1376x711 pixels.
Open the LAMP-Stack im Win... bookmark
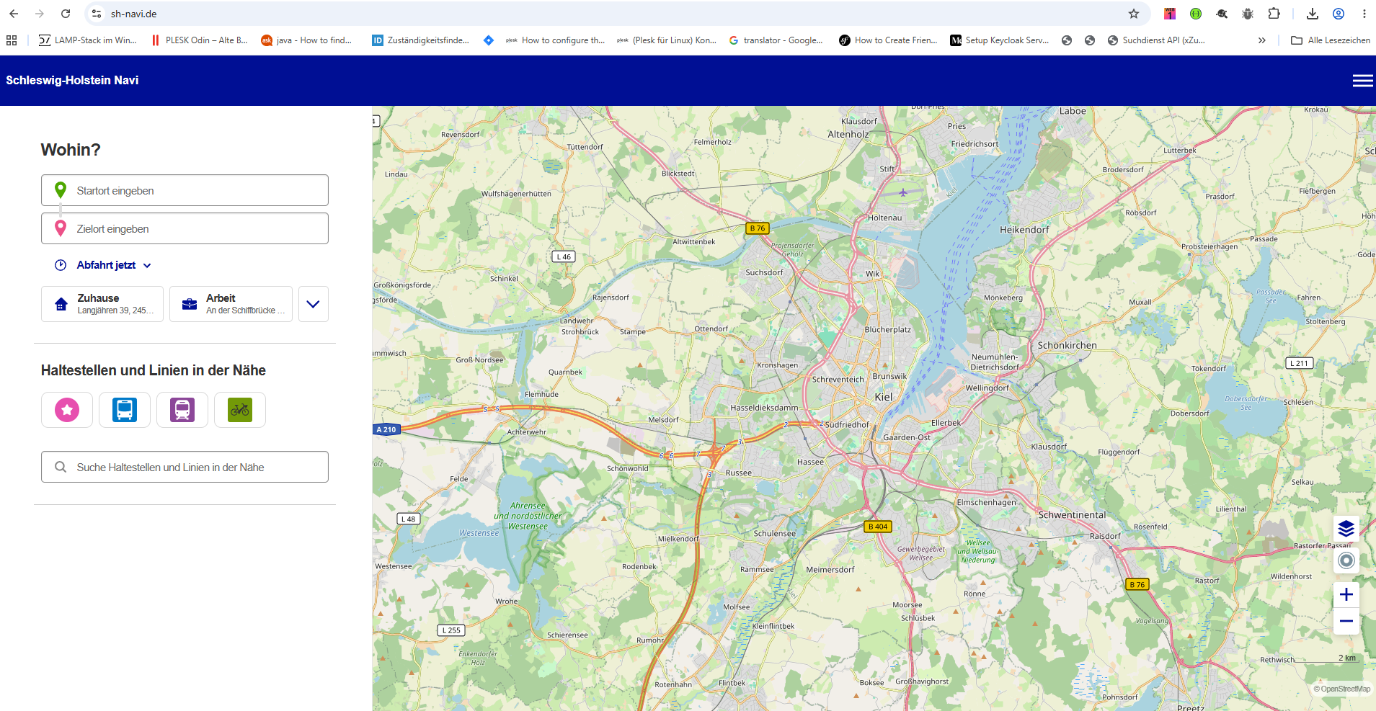coord(87,40)
